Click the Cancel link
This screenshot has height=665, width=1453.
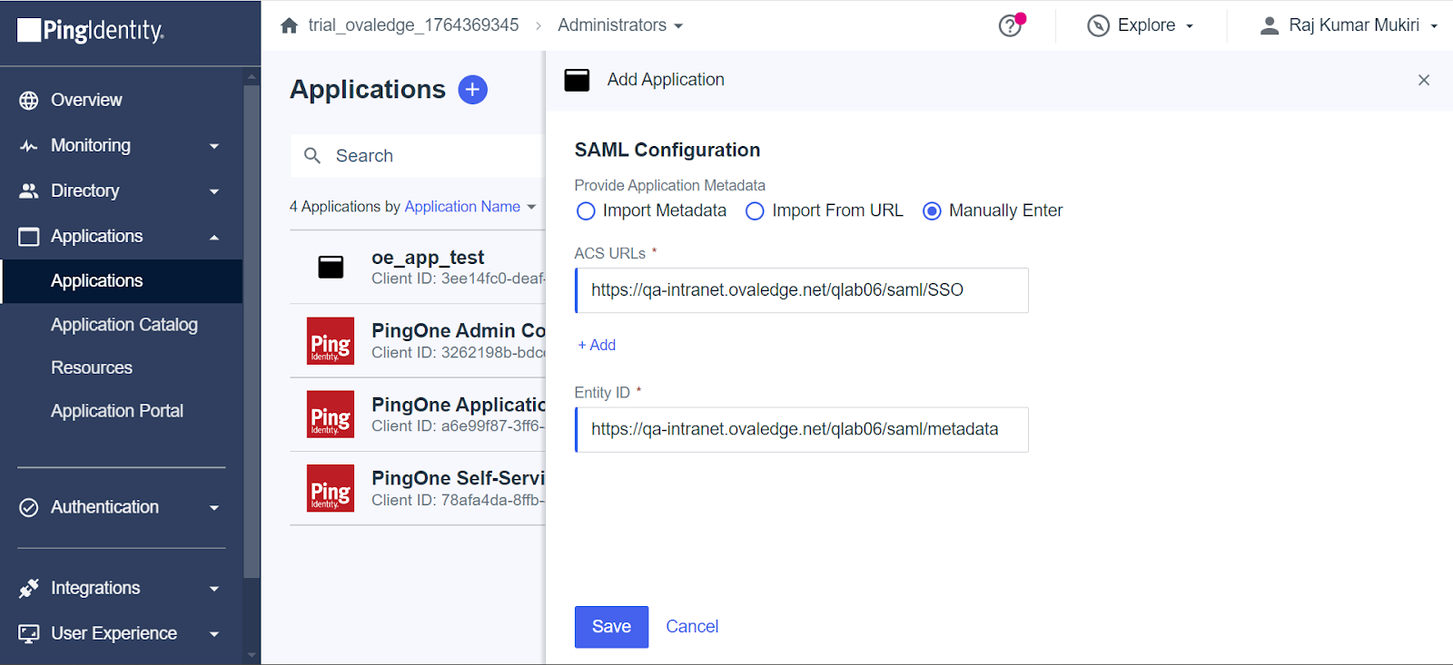pos(692,627)
